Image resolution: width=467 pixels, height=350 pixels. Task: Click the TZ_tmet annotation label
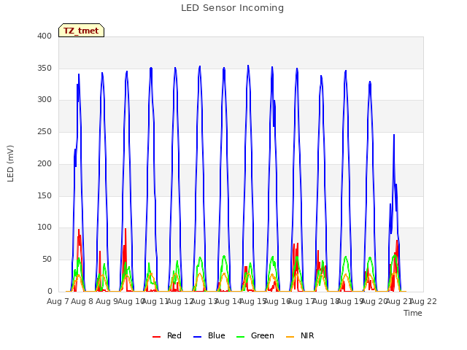pos(81,31)
